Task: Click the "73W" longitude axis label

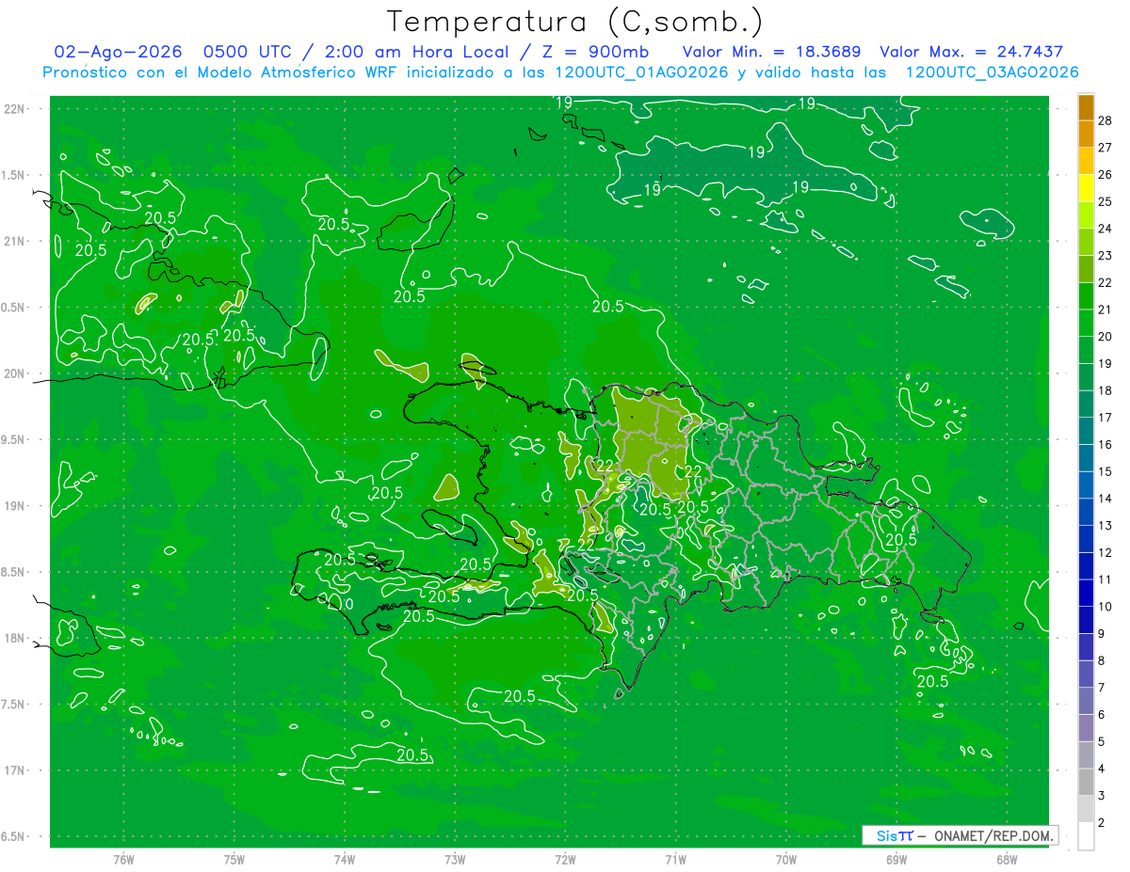Action: 455,859
